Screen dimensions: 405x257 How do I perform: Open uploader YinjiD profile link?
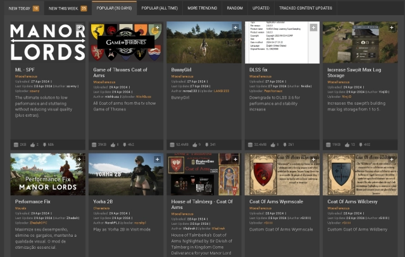click(347, 97)
